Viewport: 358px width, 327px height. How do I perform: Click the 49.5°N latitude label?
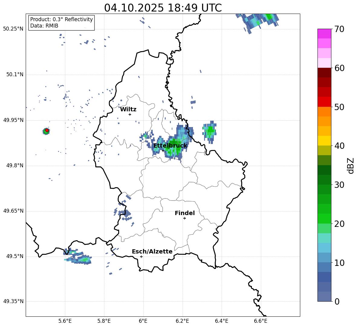tap(15, 256)
